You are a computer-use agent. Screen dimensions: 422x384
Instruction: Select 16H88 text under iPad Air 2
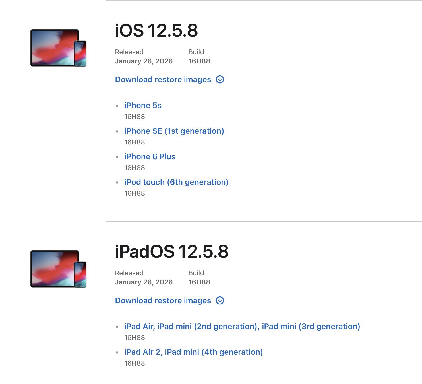(x=135, y=363)
